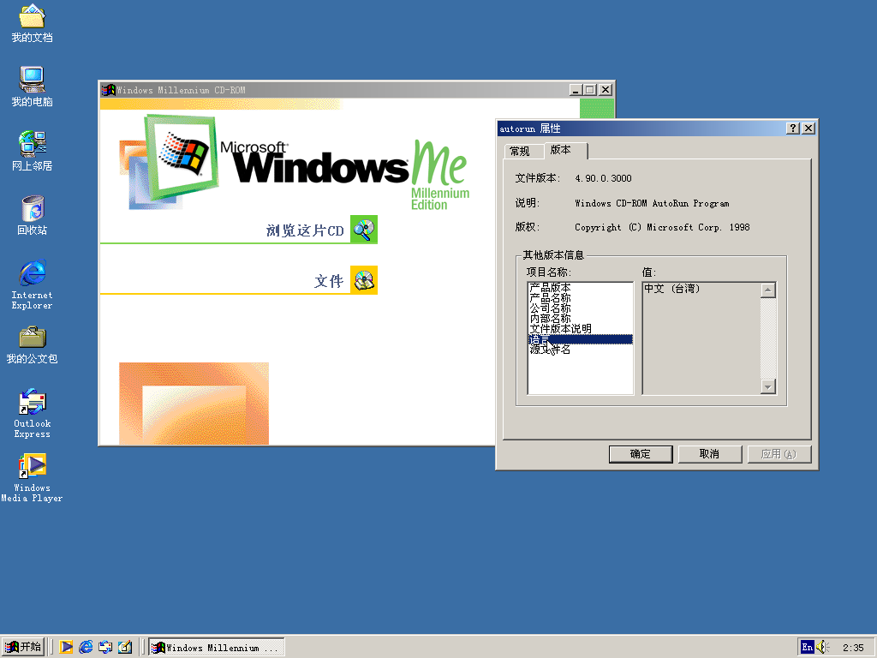Click the value box scrollbar down arrow

pyautogui.click(x=768, y=386)
